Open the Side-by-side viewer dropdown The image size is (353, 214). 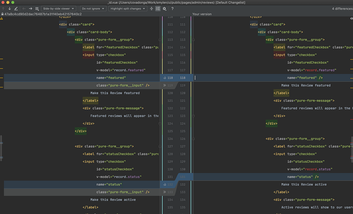pyautogui.click(x=58, y=9)
